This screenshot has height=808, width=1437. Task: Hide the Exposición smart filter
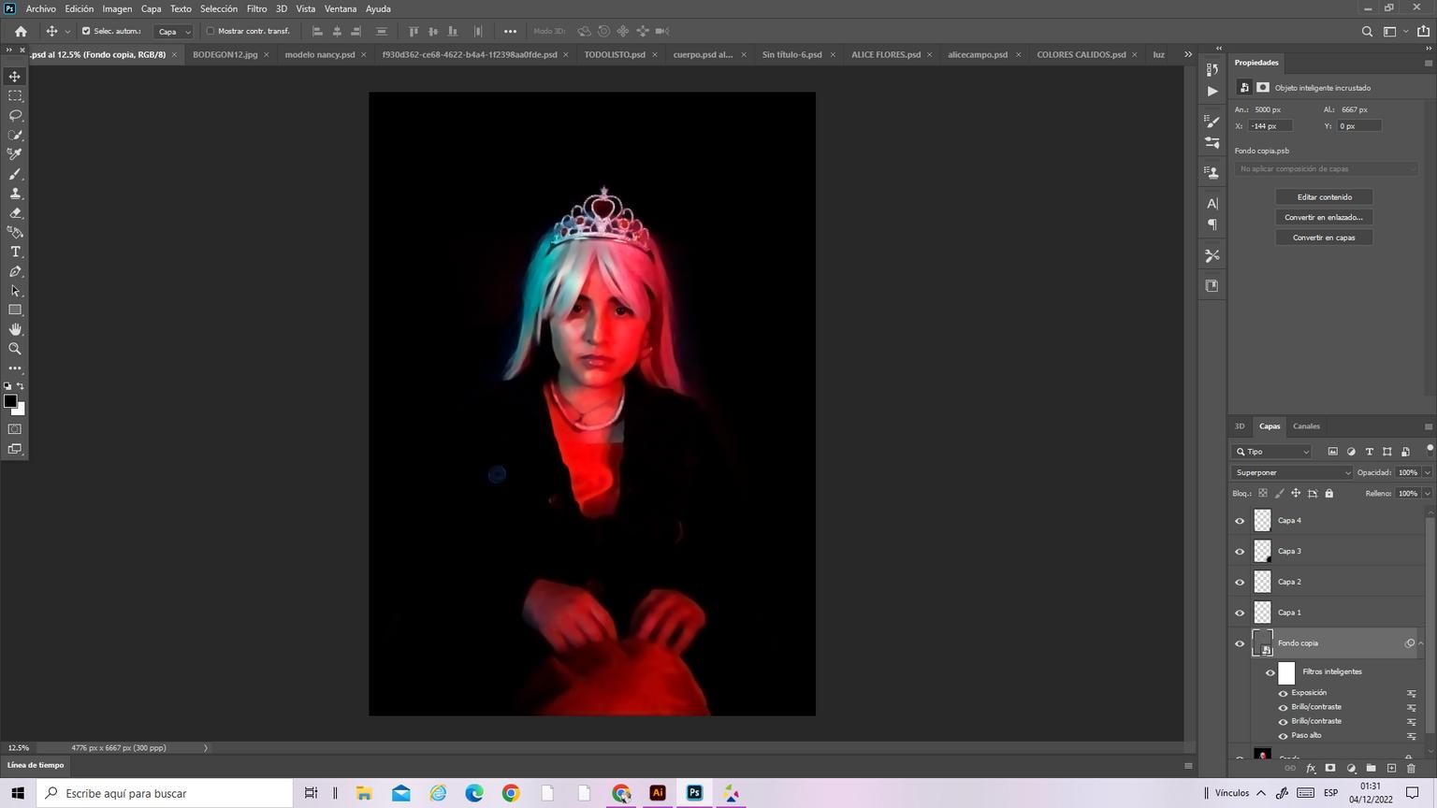click(1284, 693)
